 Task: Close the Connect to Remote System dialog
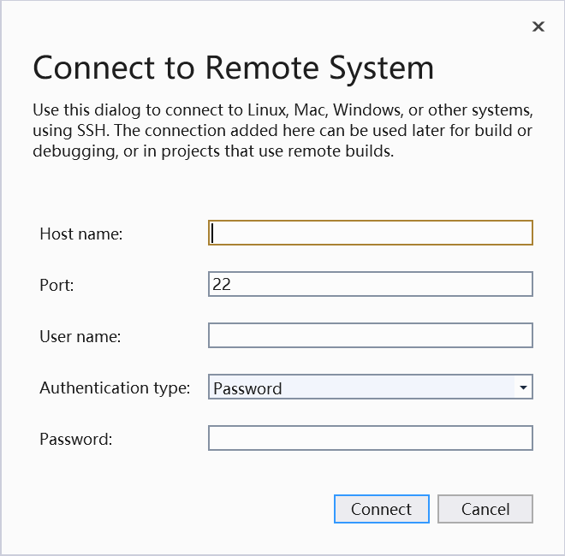[538, 27]
